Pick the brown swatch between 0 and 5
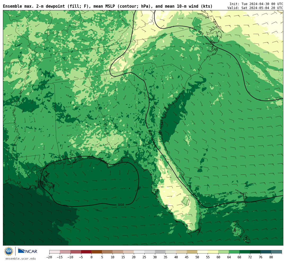Image resolution: width=286 pixels, height=262 pixels. (97, 252)
